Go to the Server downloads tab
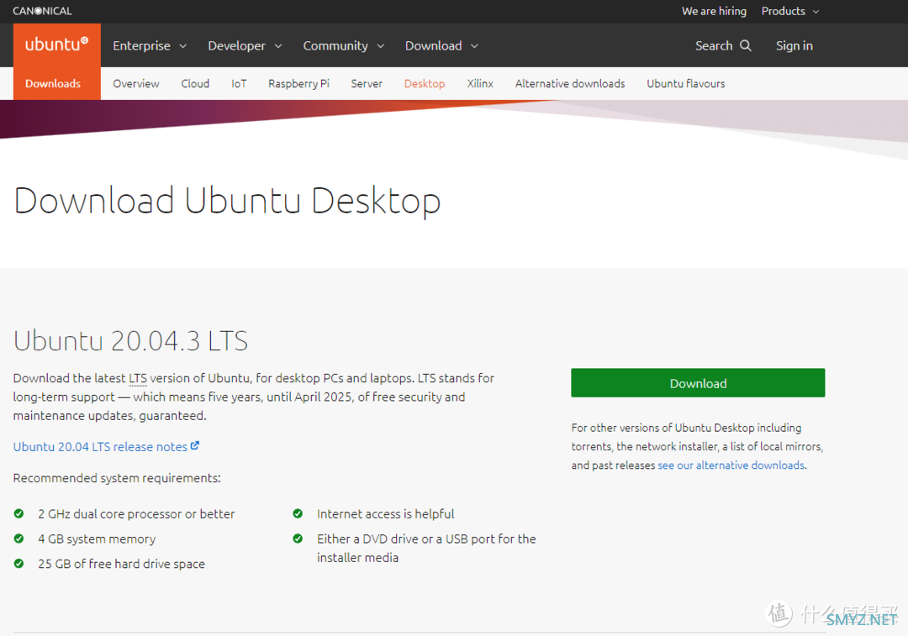908x636 pixels. 367,83
